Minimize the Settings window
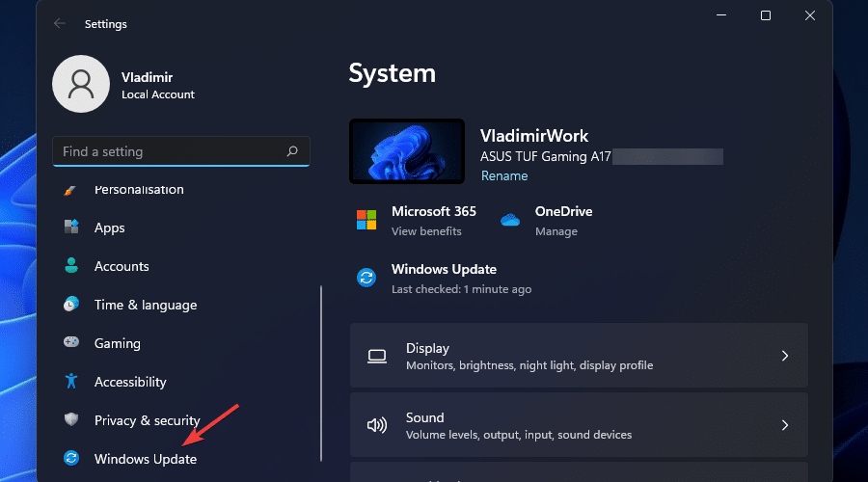The height and width of the screenshot is (482, 868). point(721,15)
